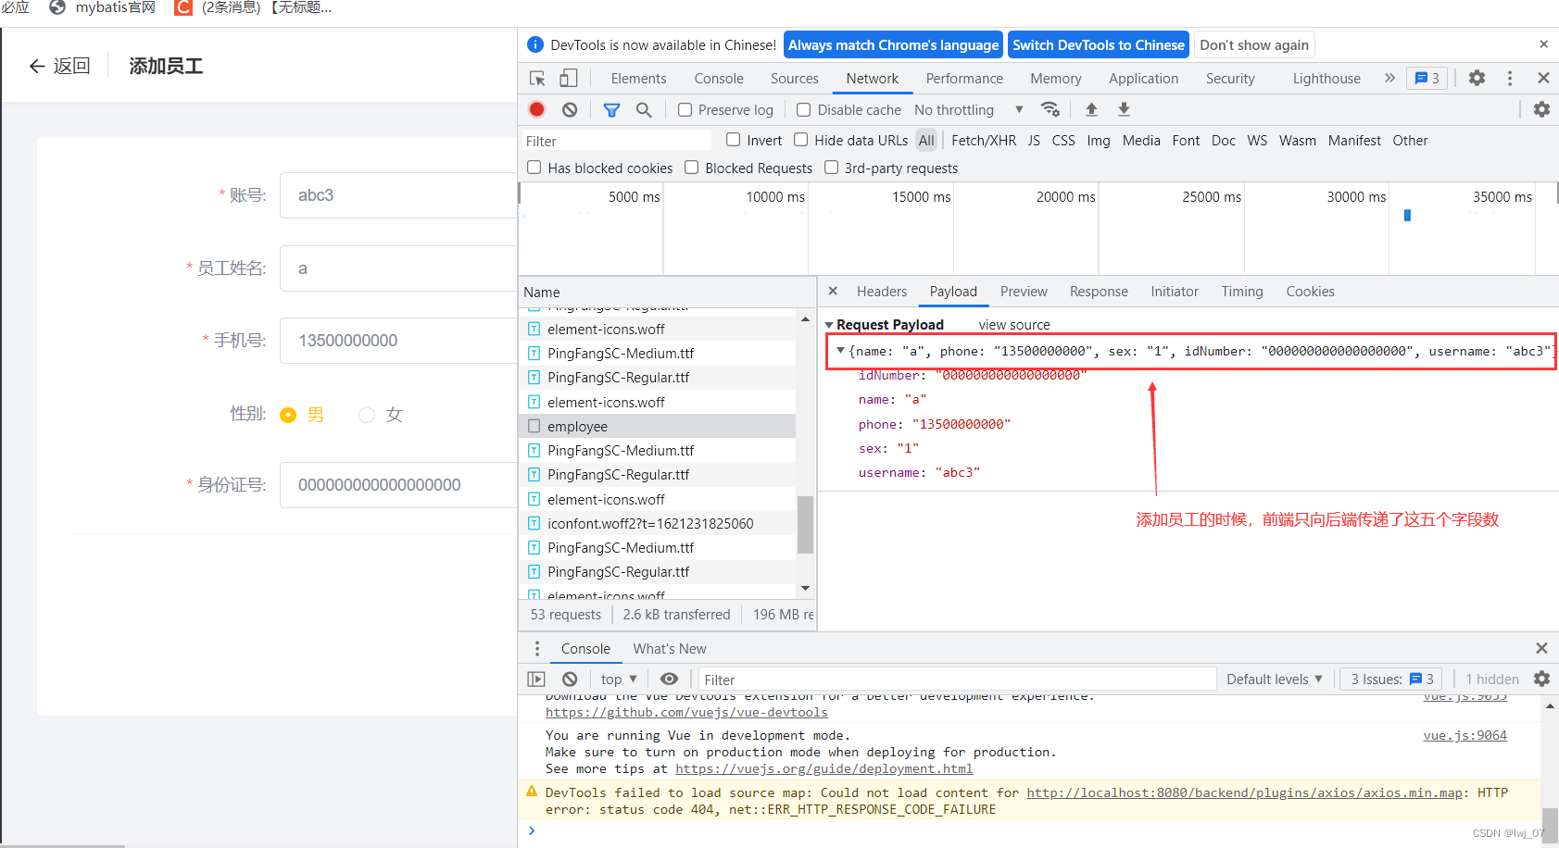Open network panel settings gear
This screenshot has height=848, width=1559.
tap(1541, 109)
